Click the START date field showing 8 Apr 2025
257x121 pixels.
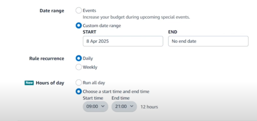tap(123, 41)
